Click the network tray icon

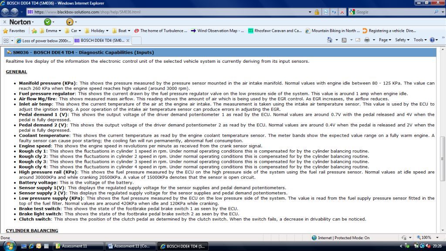click(x=422, y=246)
